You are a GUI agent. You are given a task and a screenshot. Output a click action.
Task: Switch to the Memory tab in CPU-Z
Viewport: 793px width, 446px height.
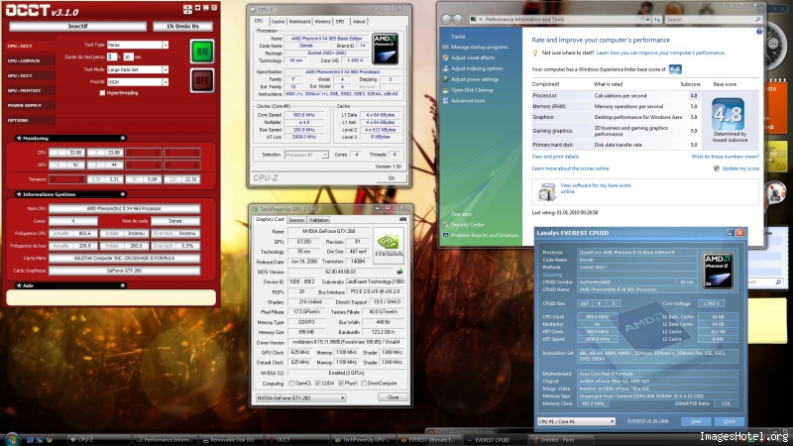coord(323,22)
